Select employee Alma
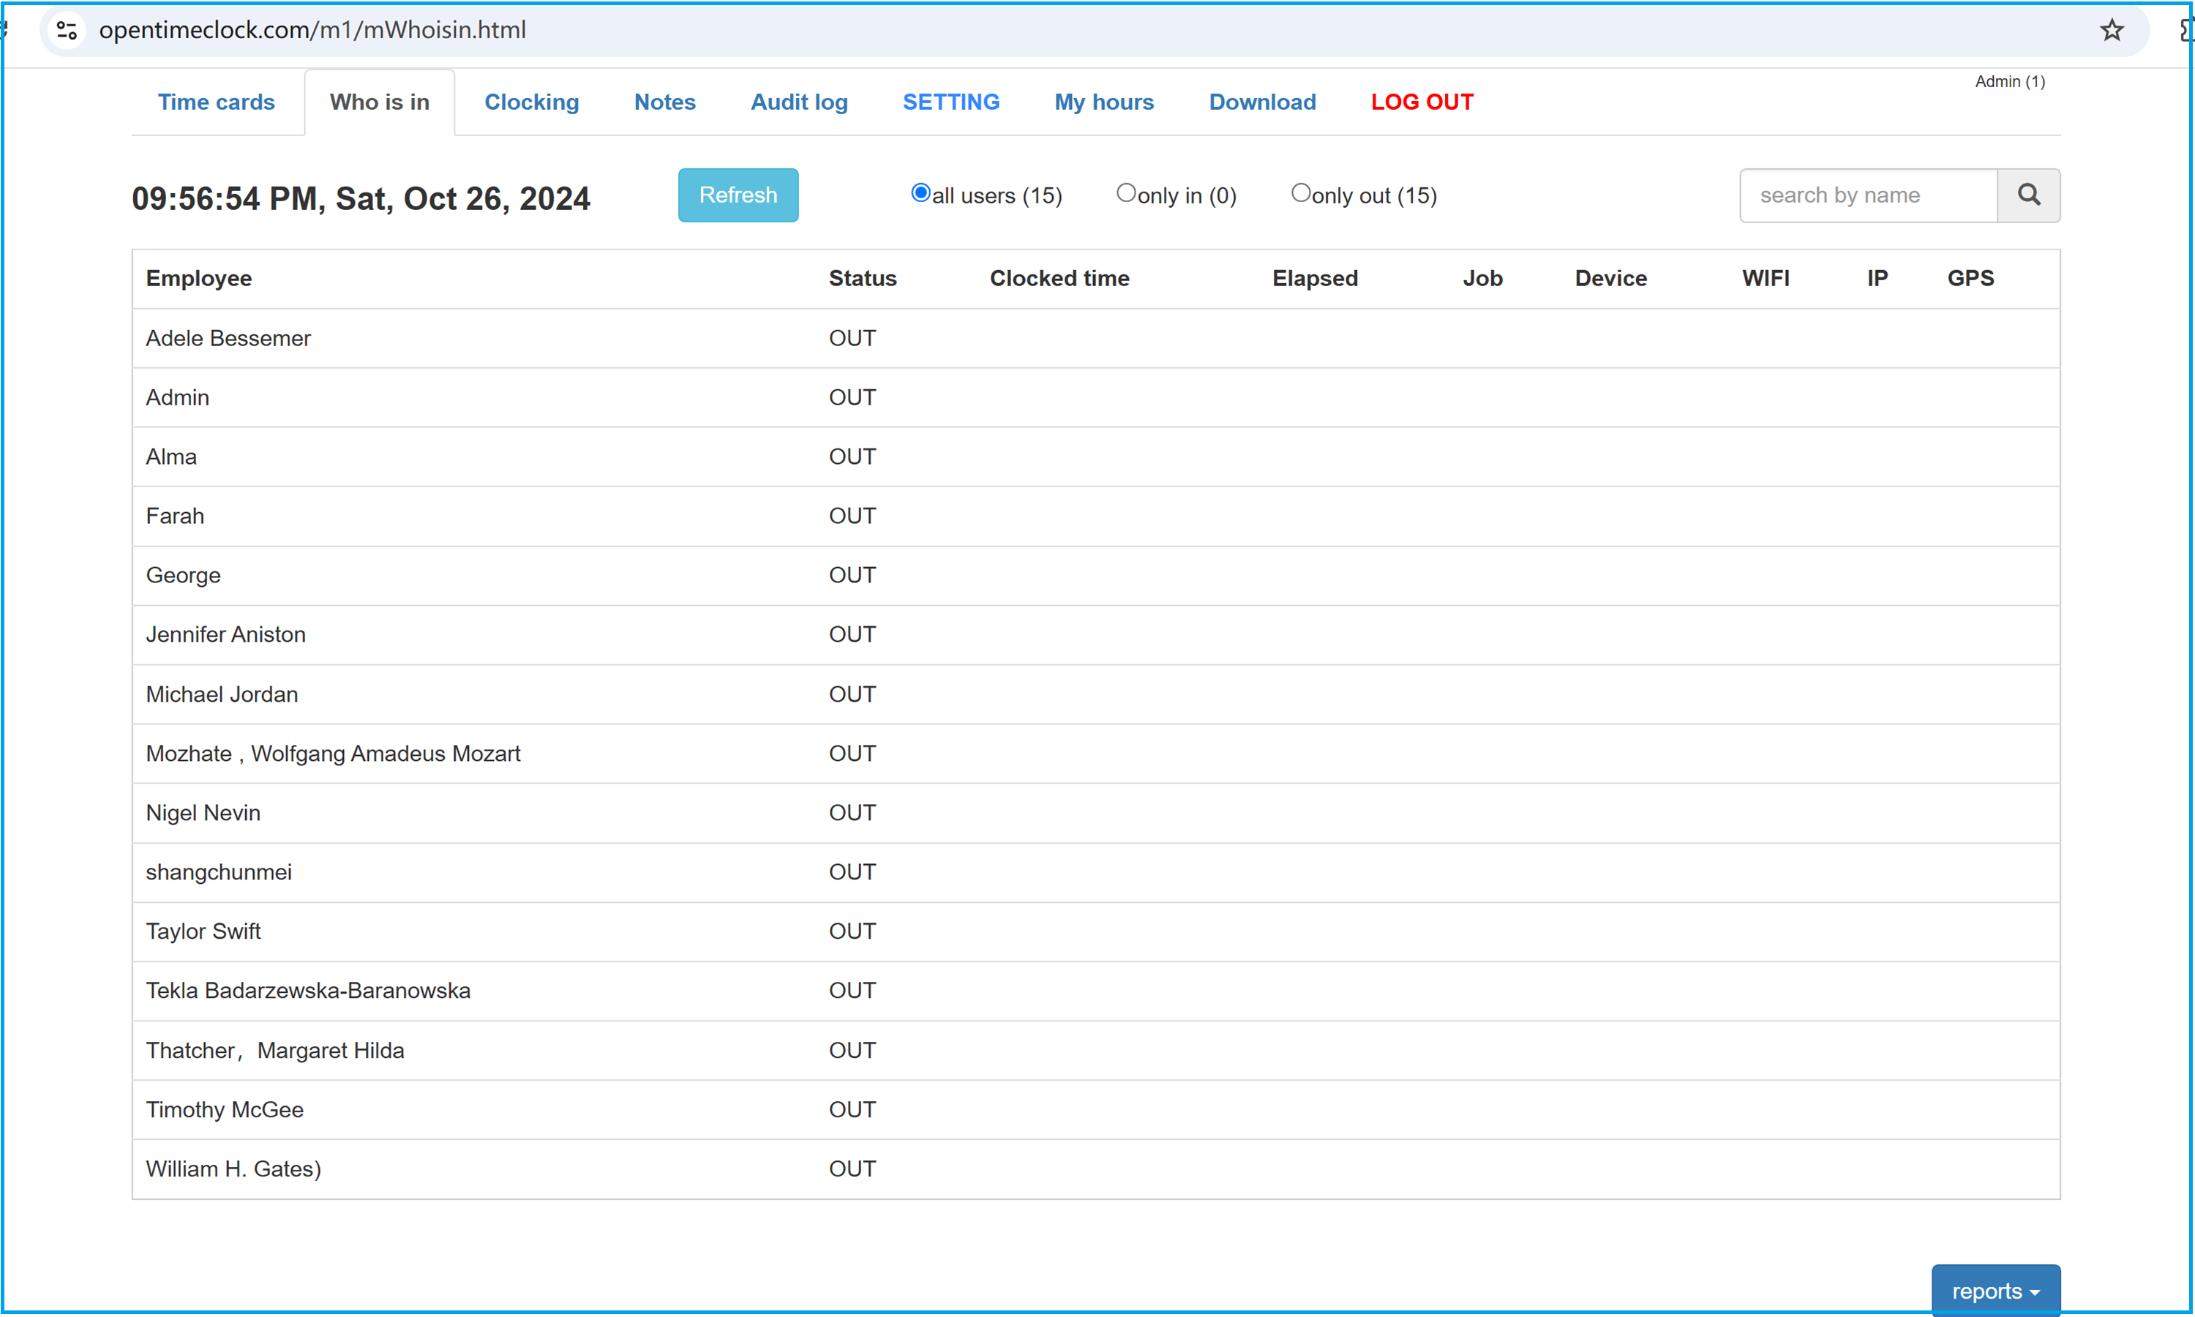 point(171,457)
